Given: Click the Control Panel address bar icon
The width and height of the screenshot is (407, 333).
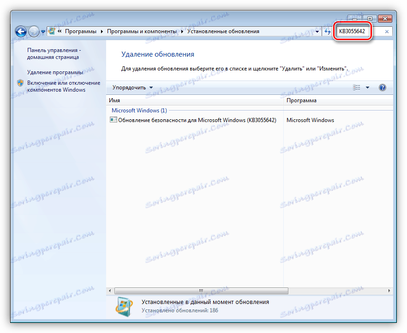Looking at the screenshot, I should click(x=52, y=31).
